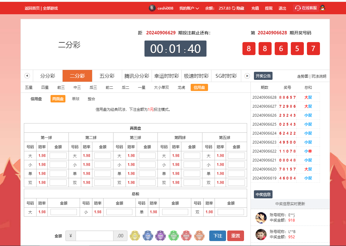Click winner L**B avatar
The height and width of the screenshot is (246, 346).
pos(261,235)
